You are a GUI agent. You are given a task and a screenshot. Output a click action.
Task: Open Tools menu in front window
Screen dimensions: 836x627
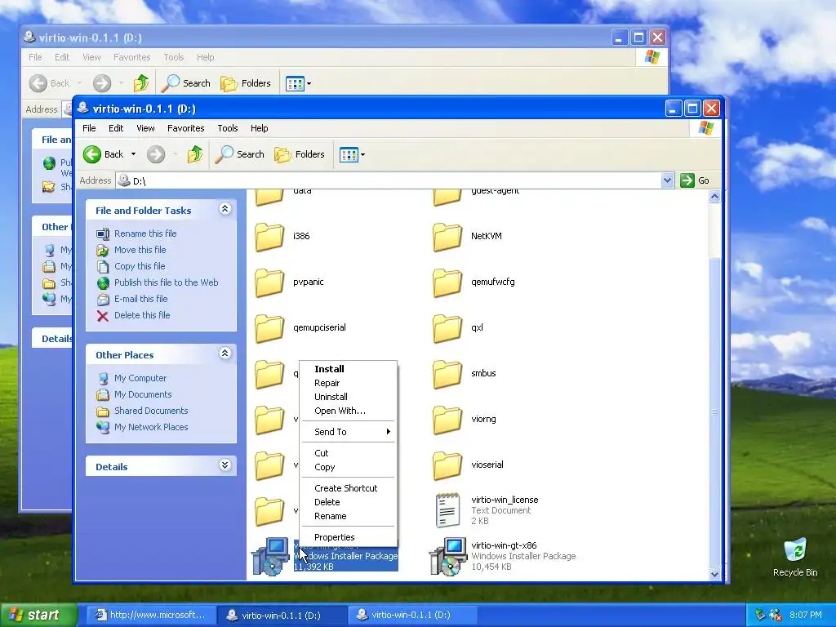click(x=228, y=128)
